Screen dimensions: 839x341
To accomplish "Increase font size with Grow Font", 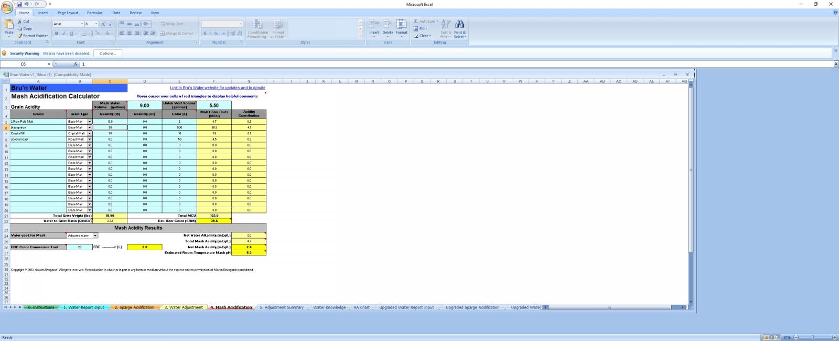I will tap(103, 24).
